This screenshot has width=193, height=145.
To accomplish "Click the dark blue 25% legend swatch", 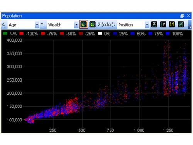I will [115, 34].
